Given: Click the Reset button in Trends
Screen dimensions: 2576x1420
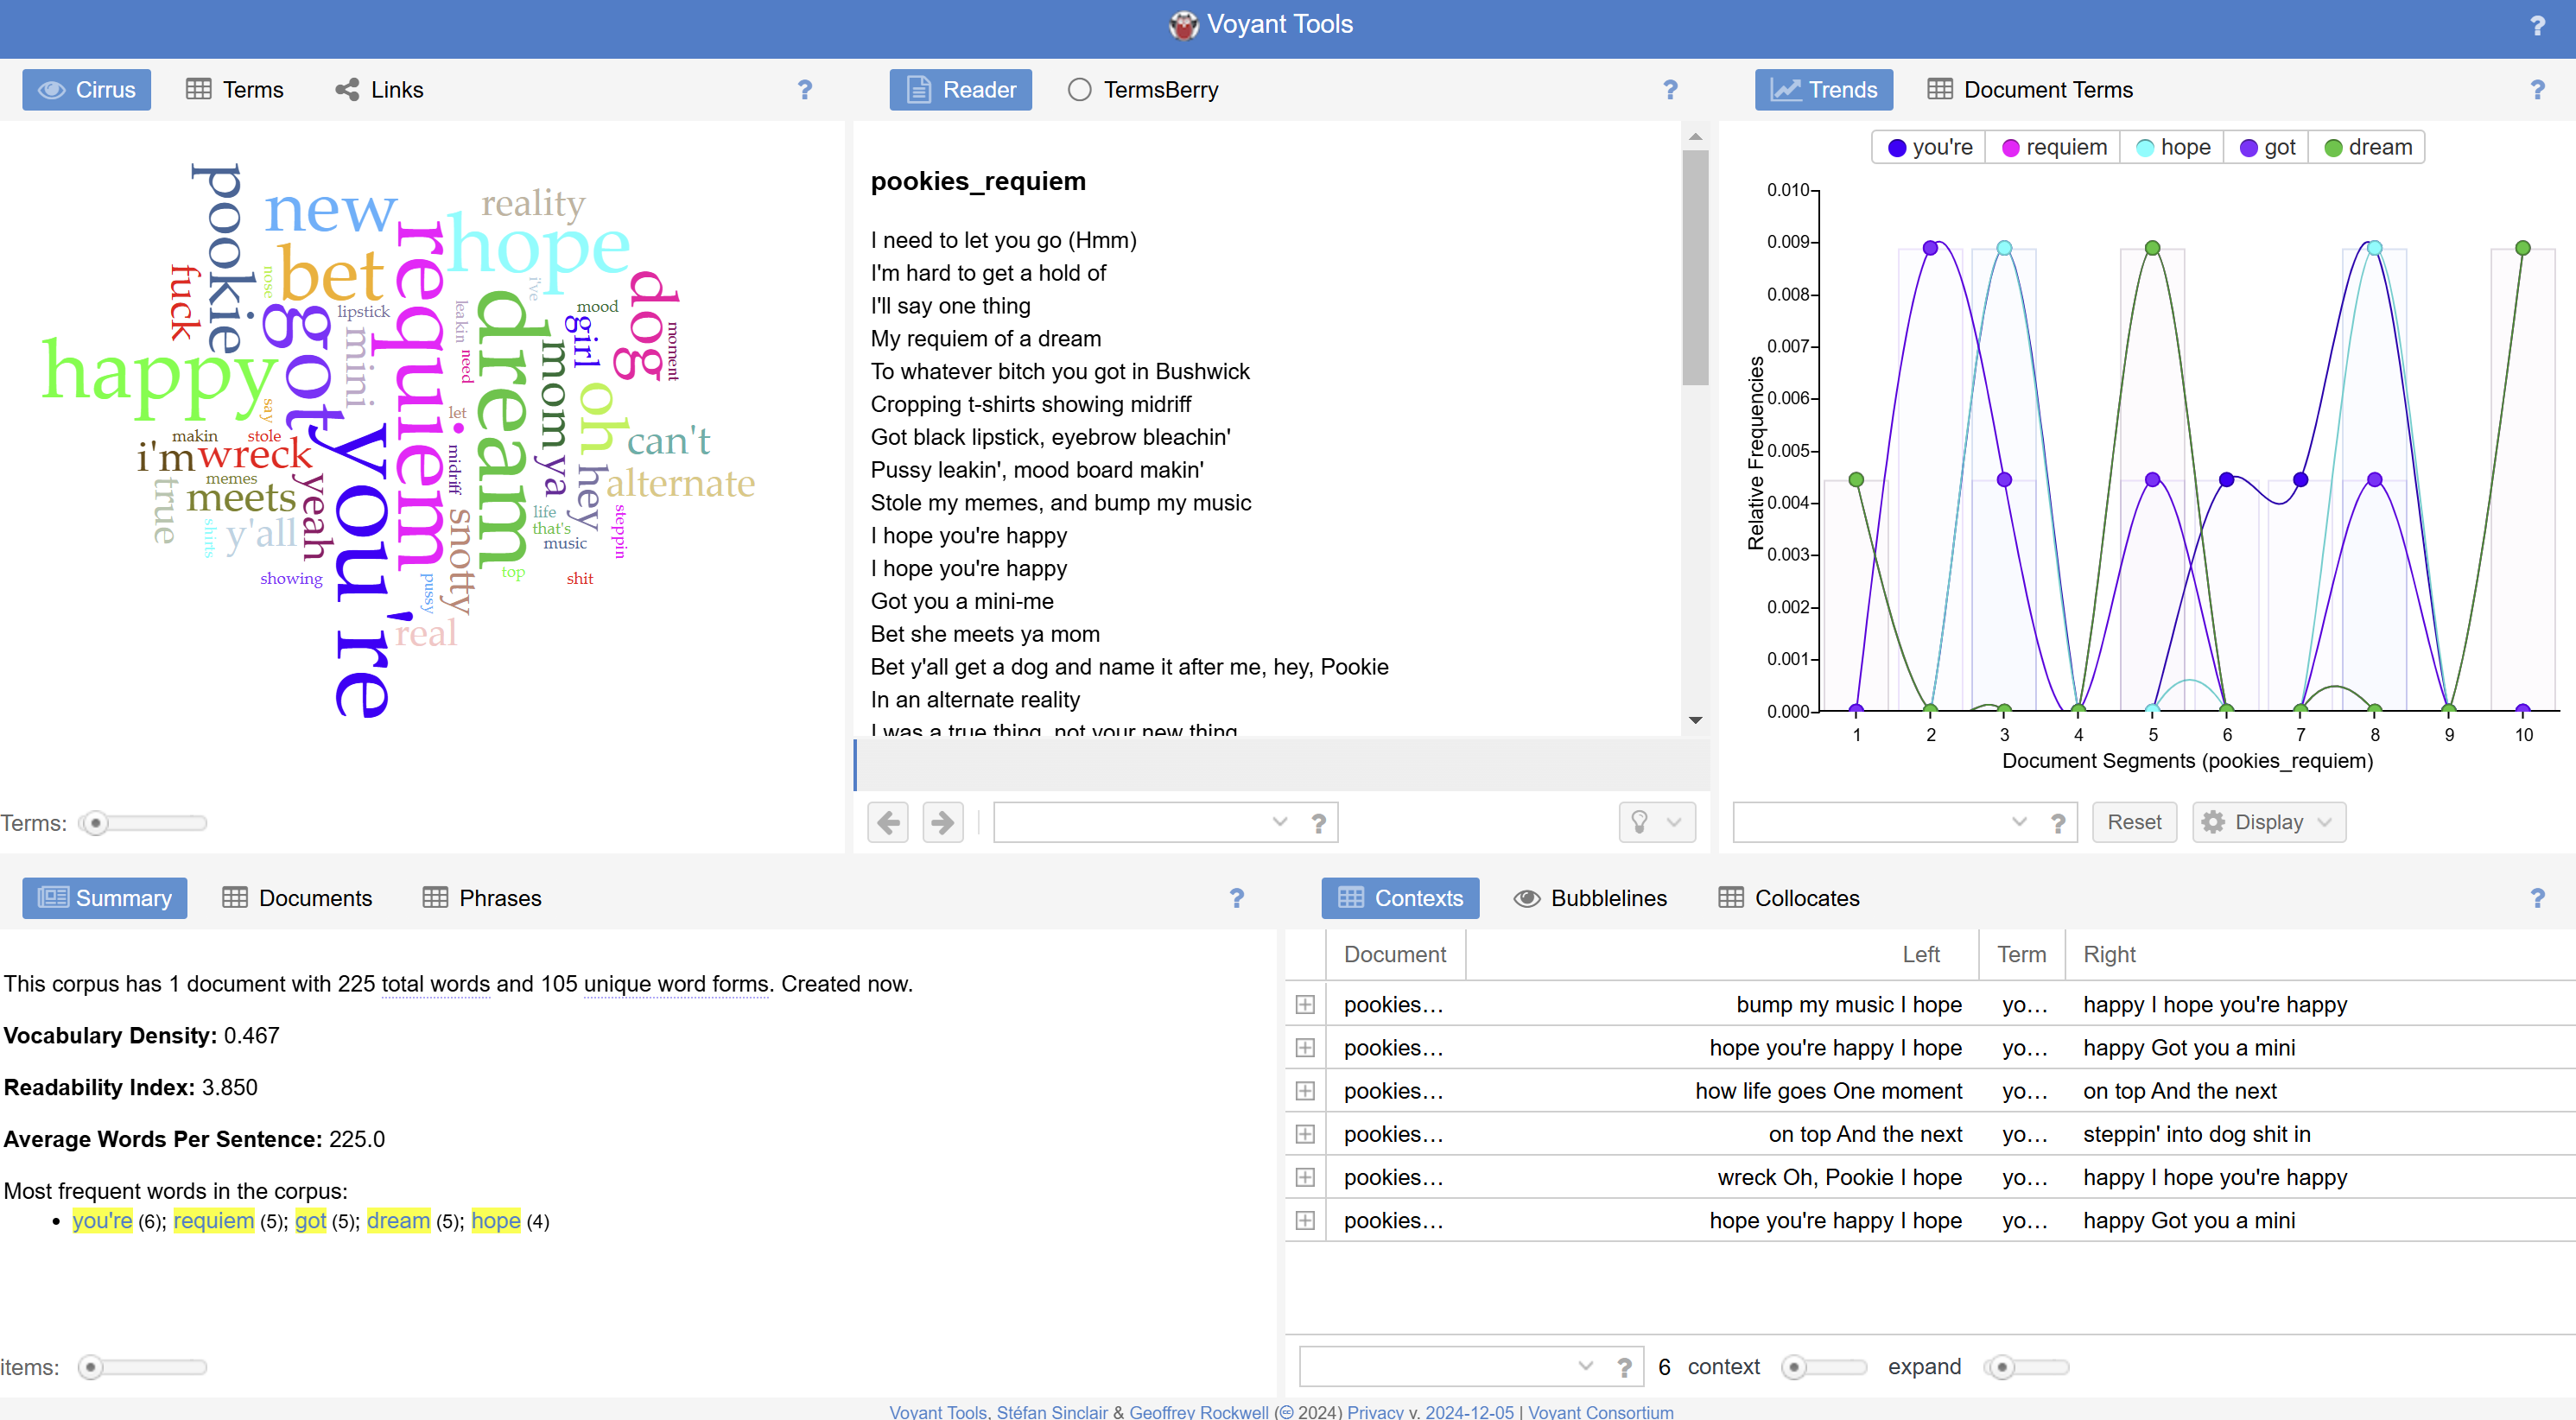Looking at the screenshot, I should tap(2133, 822).
